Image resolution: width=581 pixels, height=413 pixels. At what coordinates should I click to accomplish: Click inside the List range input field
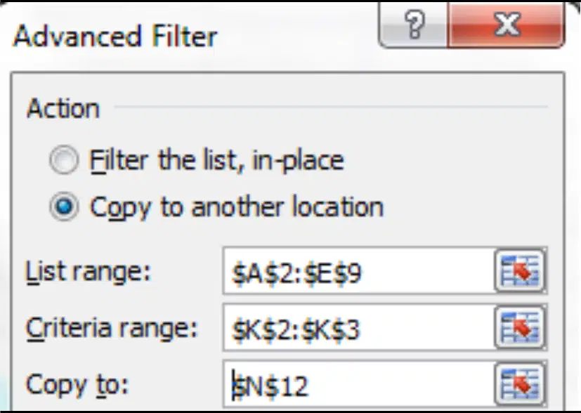[359, 271]
